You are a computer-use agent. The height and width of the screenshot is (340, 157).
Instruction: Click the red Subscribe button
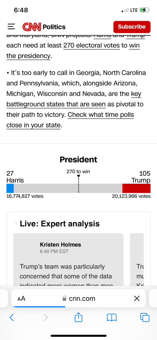pos(132,27)
